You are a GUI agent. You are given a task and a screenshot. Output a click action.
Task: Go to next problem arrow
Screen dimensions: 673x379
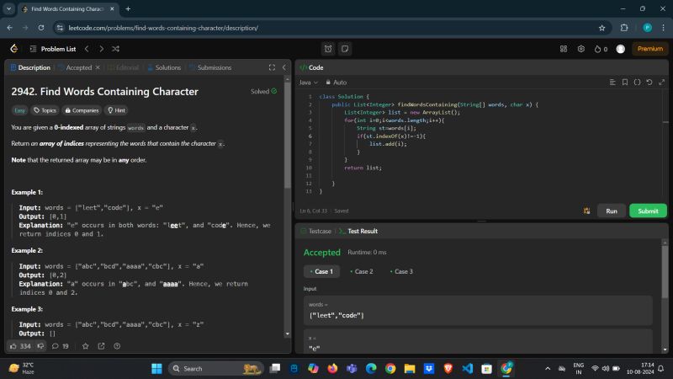[x=101, y=49]
